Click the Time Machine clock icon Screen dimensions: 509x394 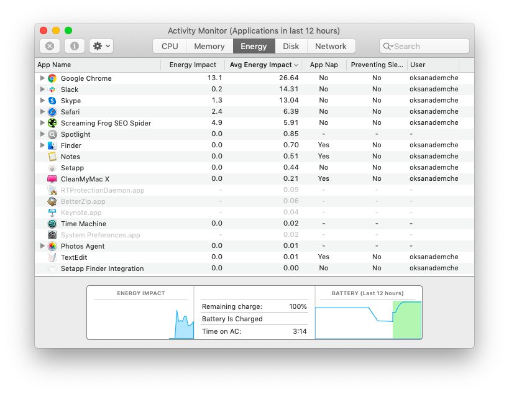52,224
